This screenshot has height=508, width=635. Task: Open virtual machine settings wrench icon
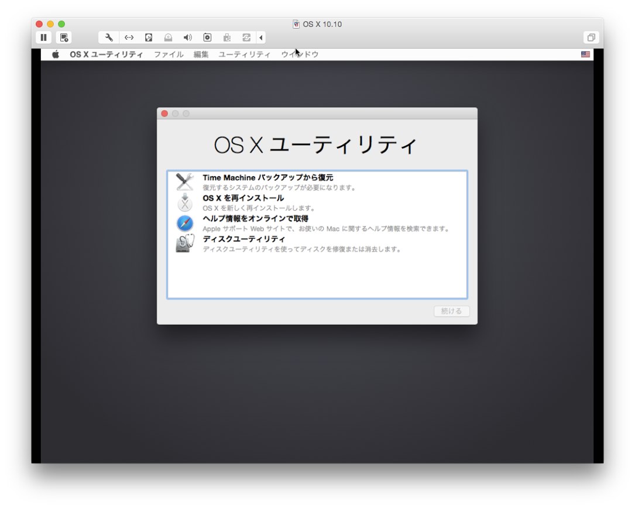(x=109, y=37)
